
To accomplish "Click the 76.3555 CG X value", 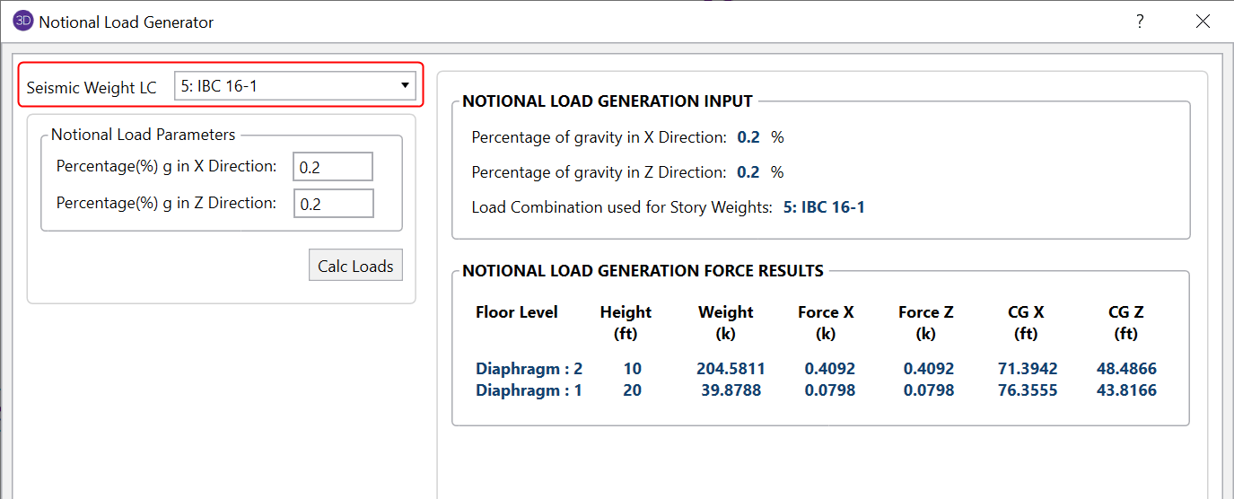I will [x=1028, y=390].
